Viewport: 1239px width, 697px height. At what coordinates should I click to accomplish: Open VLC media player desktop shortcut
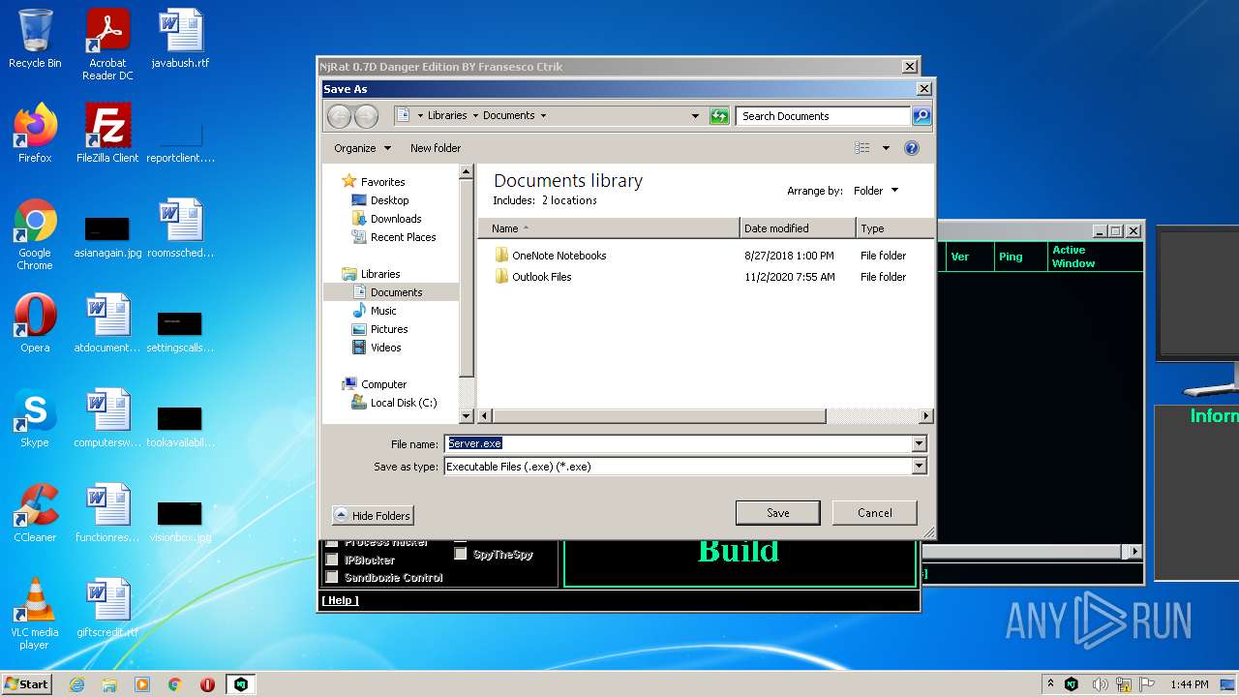point(35,614)
